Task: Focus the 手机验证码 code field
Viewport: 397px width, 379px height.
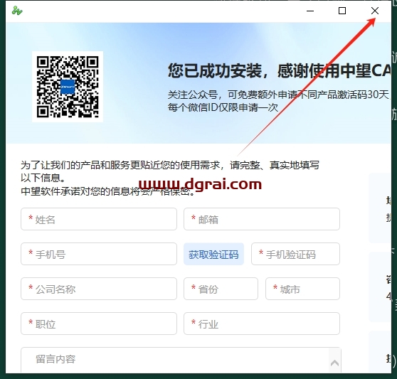Action: tap(295, 254)
